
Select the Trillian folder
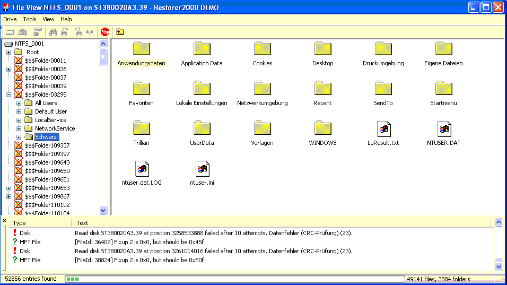141,133
